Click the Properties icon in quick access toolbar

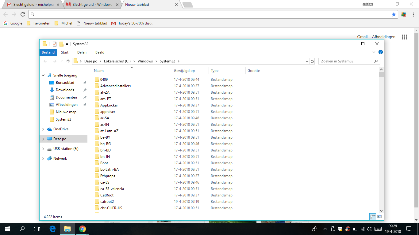pyautogui.click(x=55, y=44)
